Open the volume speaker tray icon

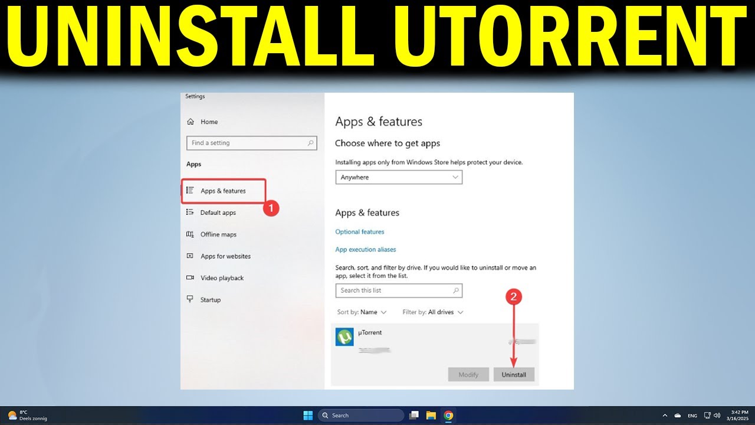click(x=717, y=416)
